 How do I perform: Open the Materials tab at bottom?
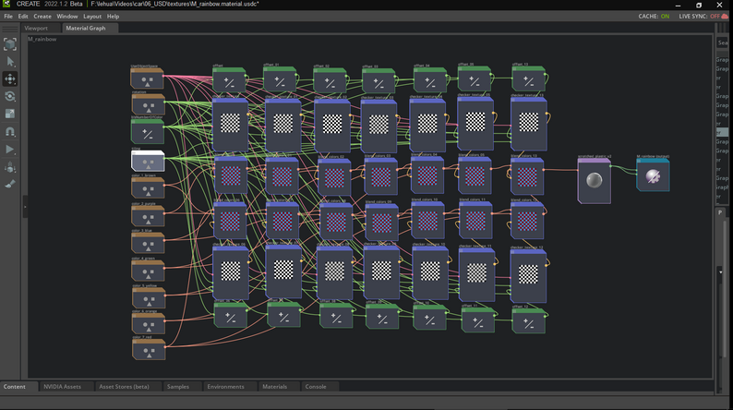[274, 386]
